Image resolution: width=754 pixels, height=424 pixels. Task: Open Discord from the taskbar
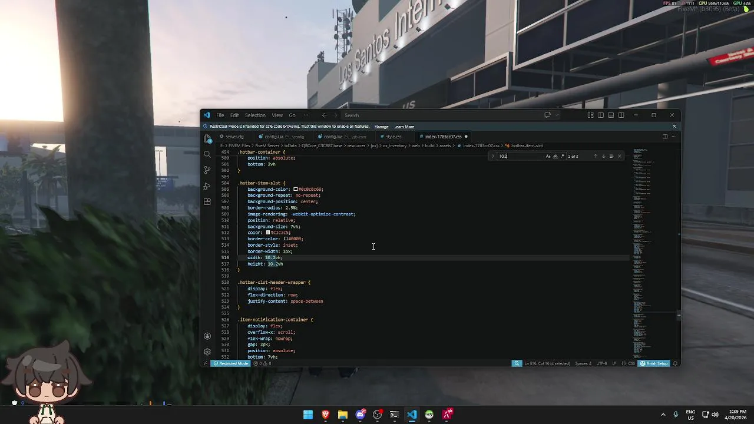(x=360, y=415)
